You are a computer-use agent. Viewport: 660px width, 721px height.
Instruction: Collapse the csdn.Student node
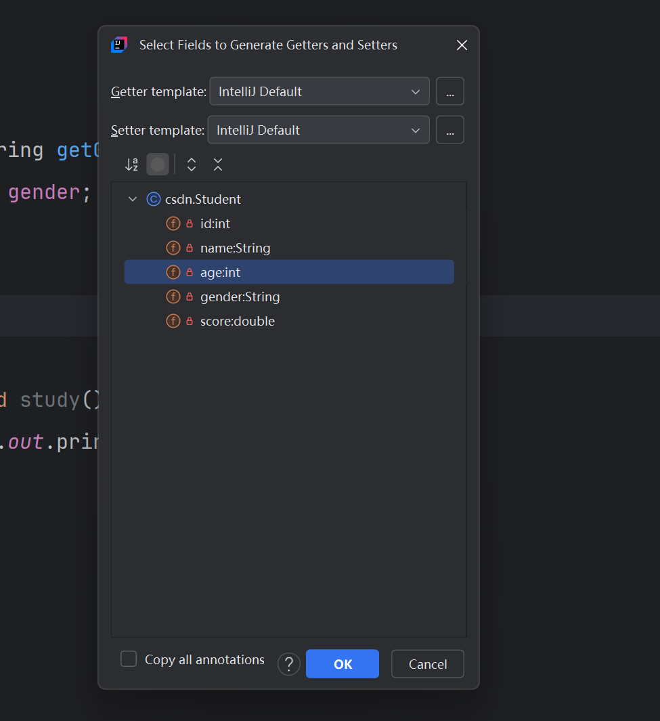click(133, 199)
